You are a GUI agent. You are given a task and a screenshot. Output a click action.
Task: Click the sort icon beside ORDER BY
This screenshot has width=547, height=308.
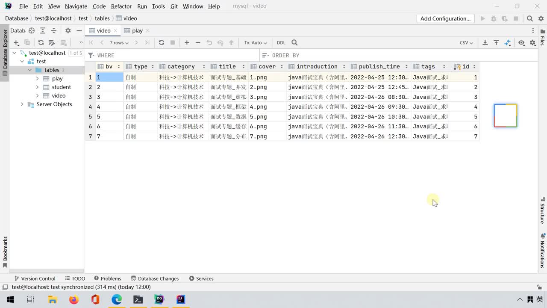(x=265, y=55)
